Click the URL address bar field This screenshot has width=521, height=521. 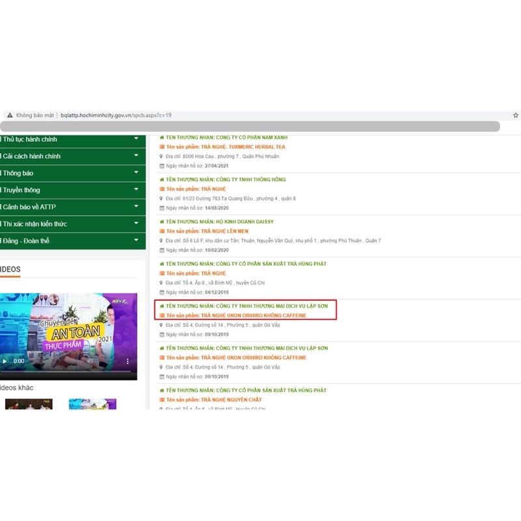pyautogui.click(x=260, y=115)
